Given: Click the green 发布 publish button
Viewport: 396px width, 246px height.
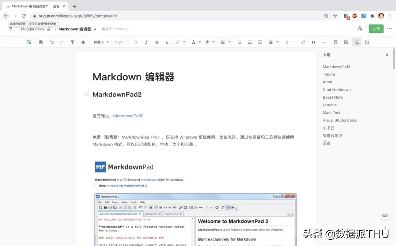Looking at the screenshot, I should 376,29.
